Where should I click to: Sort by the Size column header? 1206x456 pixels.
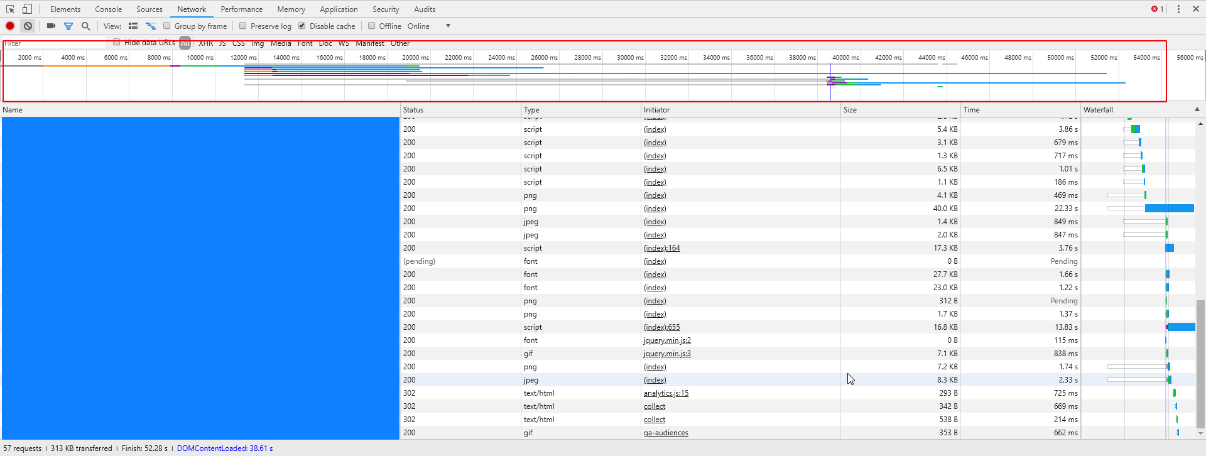[x=901, y=109]
